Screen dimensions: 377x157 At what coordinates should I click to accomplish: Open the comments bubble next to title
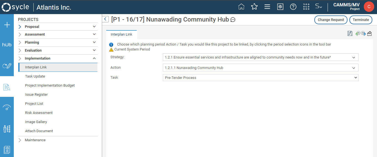[233, 20]
